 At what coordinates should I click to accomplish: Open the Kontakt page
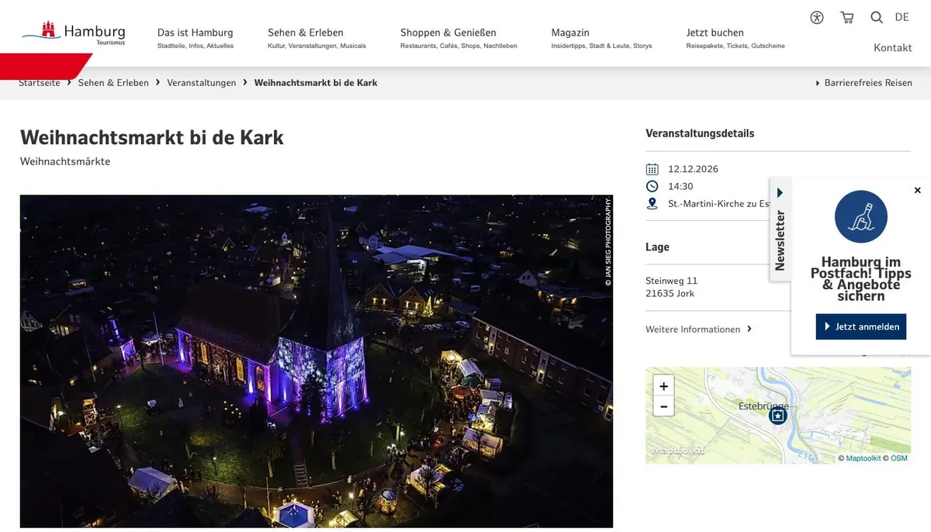point(892,47)
